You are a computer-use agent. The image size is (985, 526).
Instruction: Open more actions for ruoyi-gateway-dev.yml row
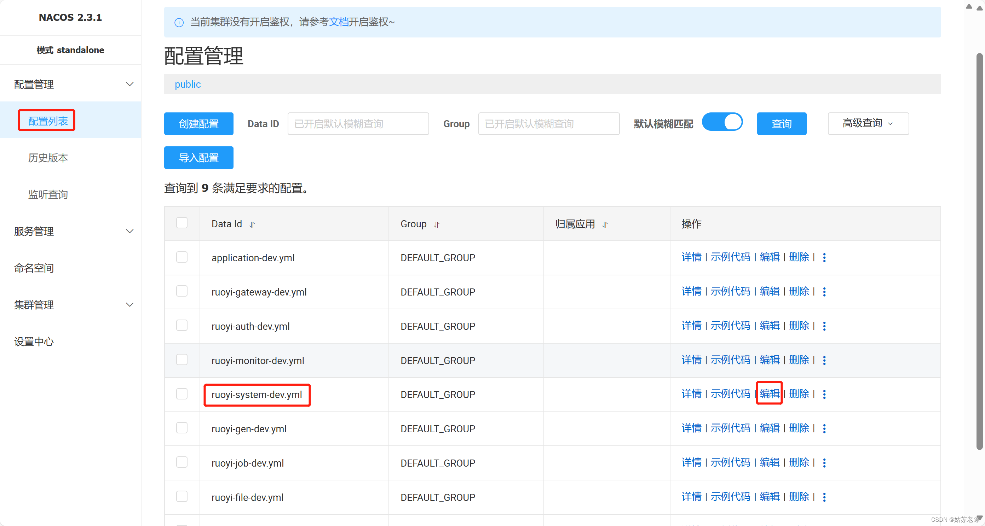824,292
